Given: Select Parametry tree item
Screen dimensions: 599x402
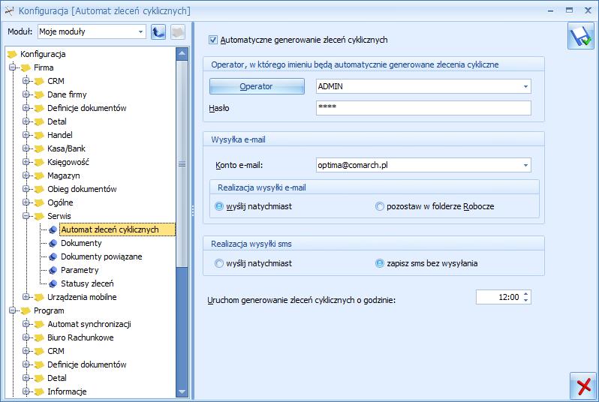Looking at the screenshot, I should (80, 270).
